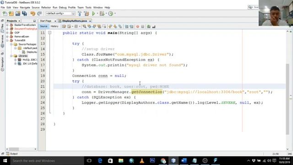293x165 pixels.
Task: Open the Output panel button
Action: tap(12, 154)
